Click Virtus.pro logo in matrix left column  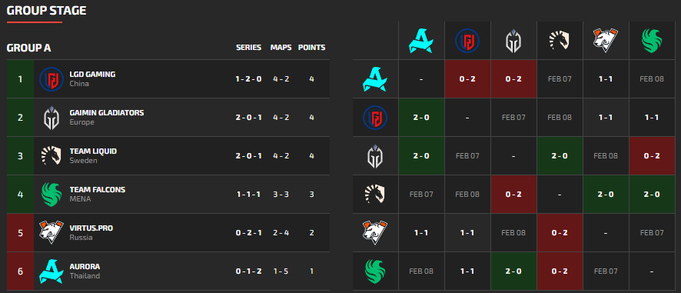click(375, 232)
